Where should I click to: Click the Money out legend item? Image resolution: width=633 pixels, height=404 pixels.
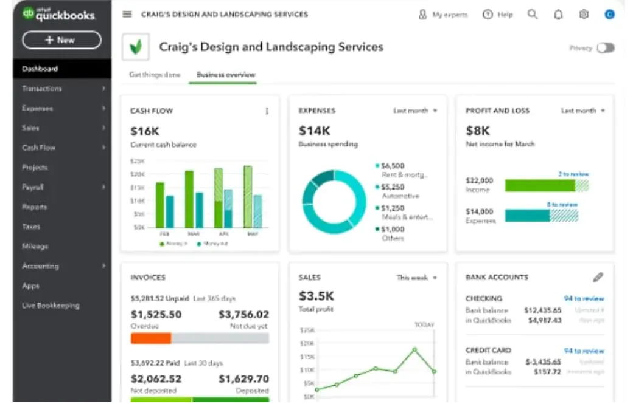pos(212,244)
